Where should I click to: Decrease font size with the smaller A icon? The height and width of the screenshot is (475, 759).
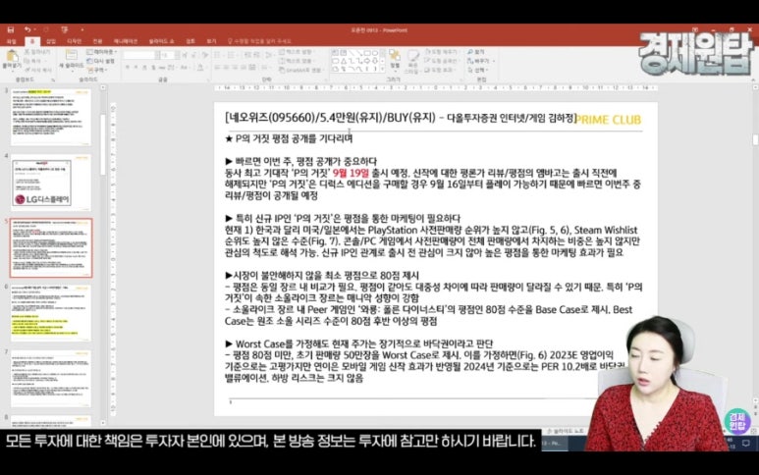pos(193,55)
